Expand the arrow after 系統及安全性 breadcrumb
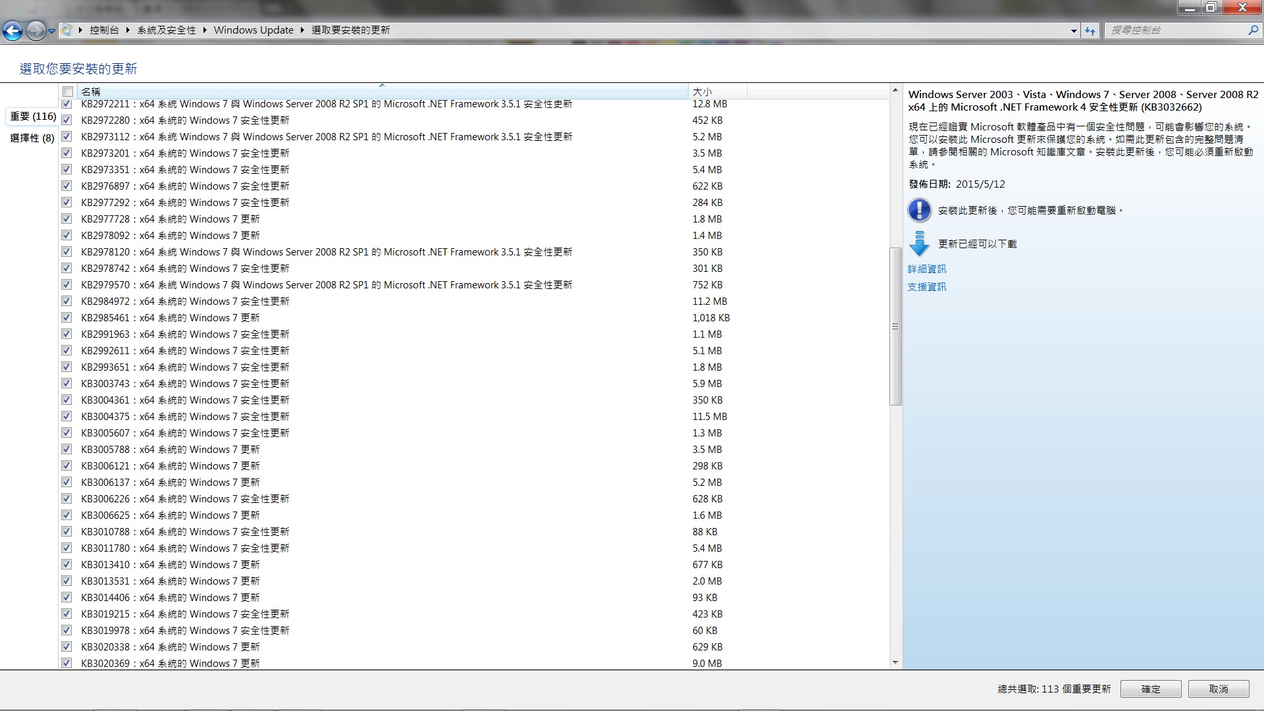The width and height of the screenshot is (1264, 711). tap(205, 30)
